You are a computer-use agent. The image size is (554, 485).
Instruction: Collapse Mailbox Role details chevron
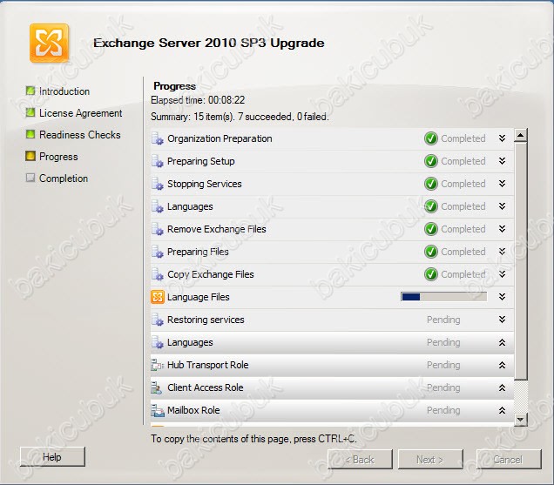502,410
